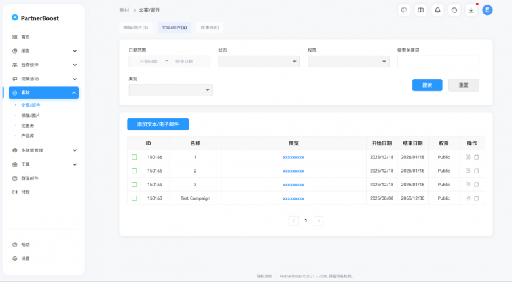Open the 状态 status dropdown
This screenshot has height=282, width=512.
[x=259, y=62]
